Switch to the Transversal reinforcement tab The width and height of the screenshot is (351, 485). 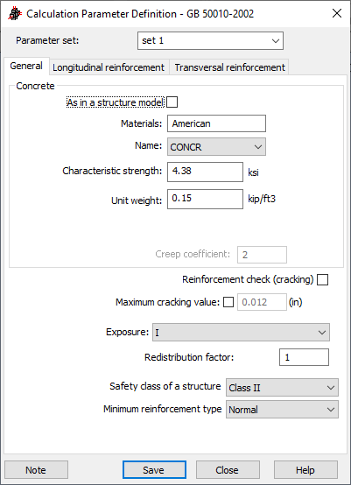click(x=229, y=67)
